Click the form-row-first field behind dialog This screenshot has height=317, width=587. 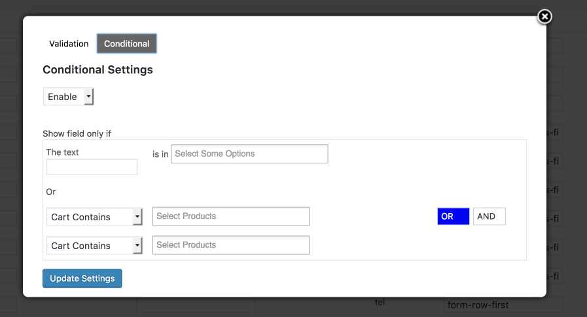point(503,305)
